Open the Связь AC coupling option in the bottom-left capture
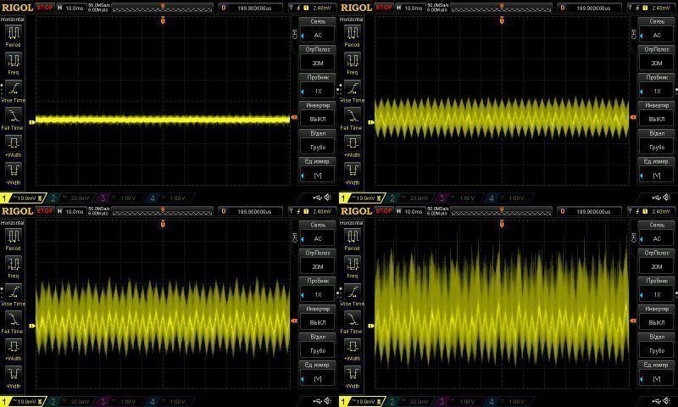 coord(317,233)
